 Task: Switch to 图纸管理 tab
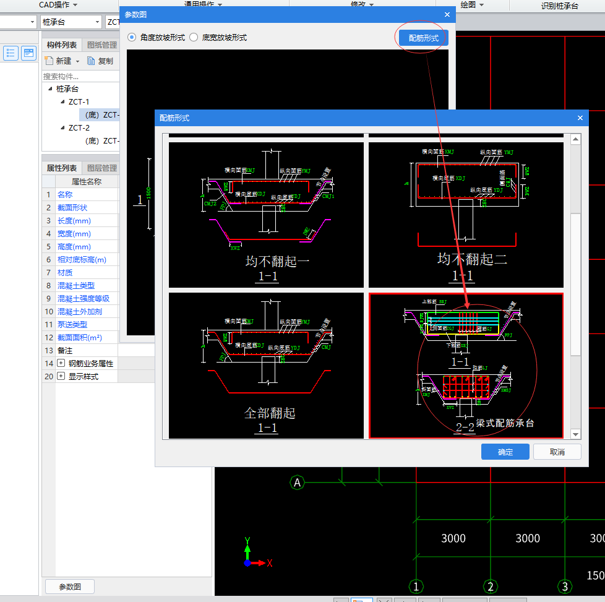click(102, 45)
